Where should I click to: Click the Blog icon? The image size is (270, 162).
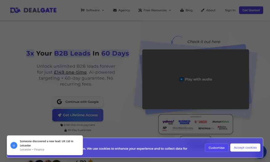[x=182, y=10]
